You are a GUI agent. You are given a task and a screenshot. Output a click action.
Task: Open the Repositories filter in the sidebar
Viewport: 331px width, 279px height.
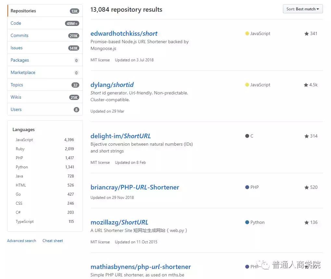tap(23, 10)
